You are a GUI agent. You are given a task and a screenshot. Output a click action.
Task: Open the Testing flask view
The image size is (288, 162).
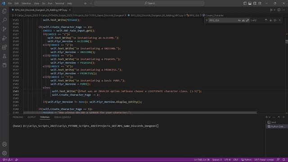pyautogui.click(x=4, y=56)
